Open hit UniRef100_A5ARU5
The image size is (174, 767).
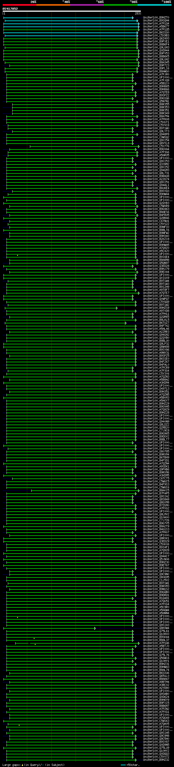pyautogui.click(x=156, y=155)
